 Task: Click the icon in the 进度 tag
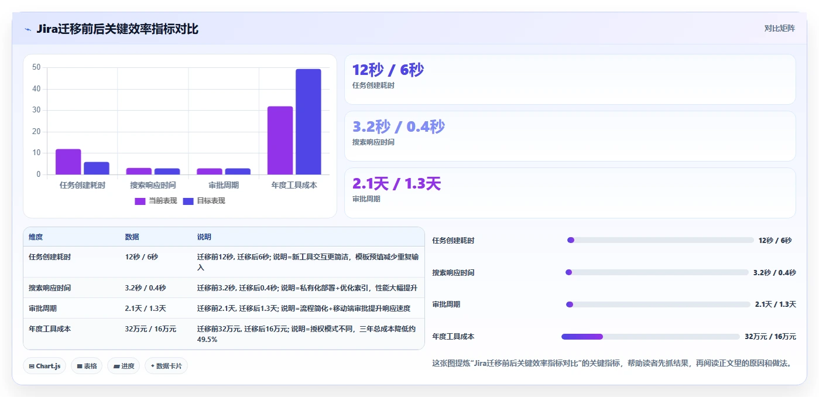[116, 366]
